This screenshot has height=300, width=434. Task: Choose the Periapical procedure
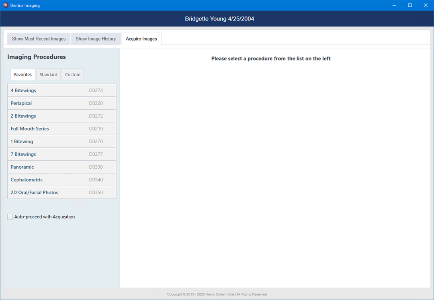62,103
